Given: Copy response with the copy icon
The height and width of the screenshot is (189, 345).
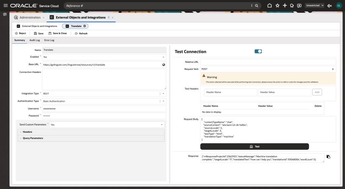Looking at the screenshot, I should point(328,157).
